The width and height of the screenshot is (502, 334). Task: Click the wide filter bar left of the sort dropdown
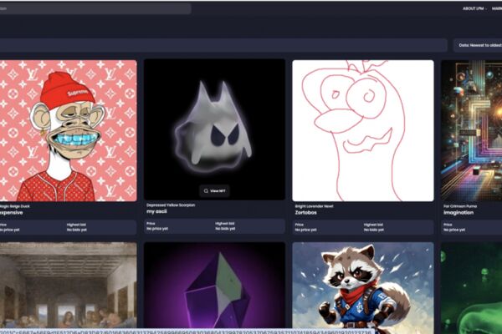223,45
